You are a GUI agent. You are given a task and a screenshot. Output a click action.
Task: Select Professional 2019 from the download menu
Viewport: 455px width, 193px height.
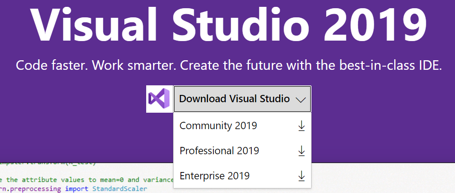click(242, 151)
